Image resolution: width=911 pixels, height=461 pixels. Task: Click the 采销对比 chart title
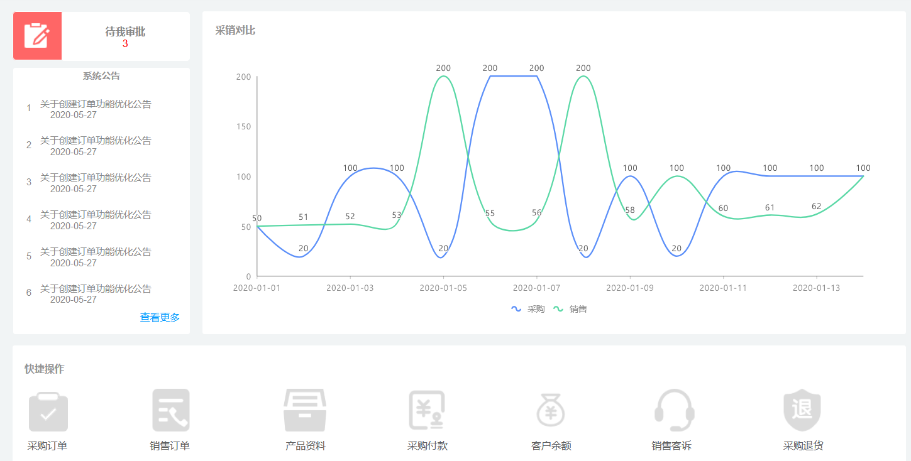pos(235,30)
